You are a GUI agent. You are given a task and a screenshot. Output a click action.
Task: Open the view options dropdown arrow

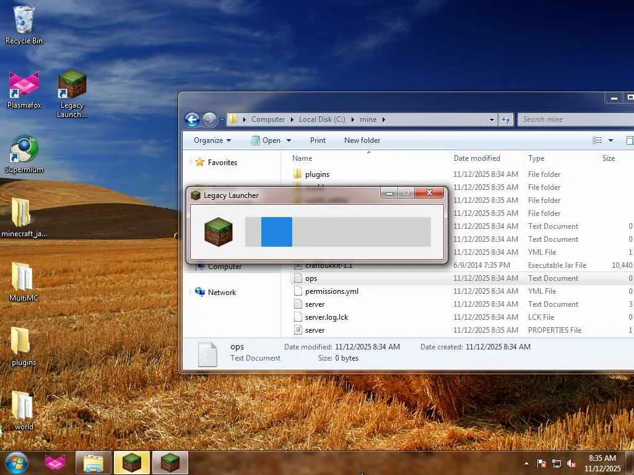point(610,140)
